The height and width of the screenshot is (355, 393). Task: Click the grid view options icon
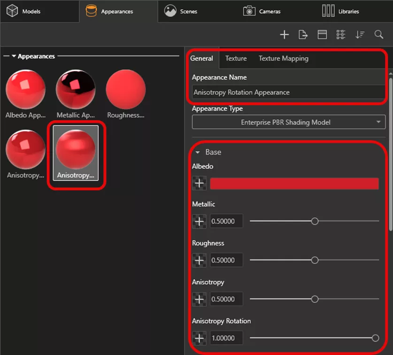coord(341,34)
